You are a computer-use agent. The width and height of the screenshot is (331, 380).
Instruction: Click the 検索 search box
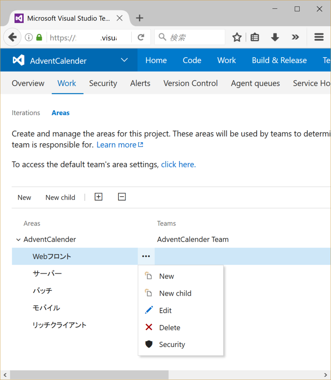pos(190,37)
